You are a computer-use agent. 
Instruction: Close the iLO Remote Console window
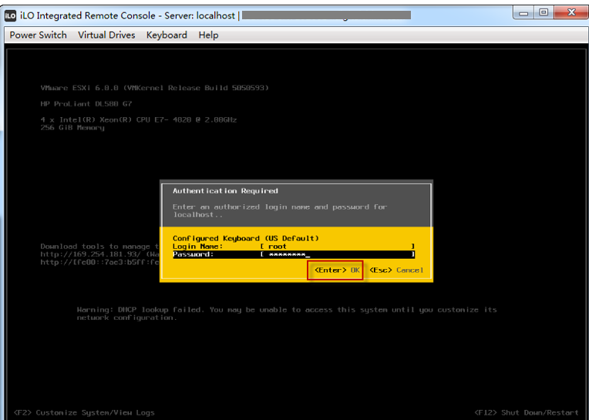point(571,13)
